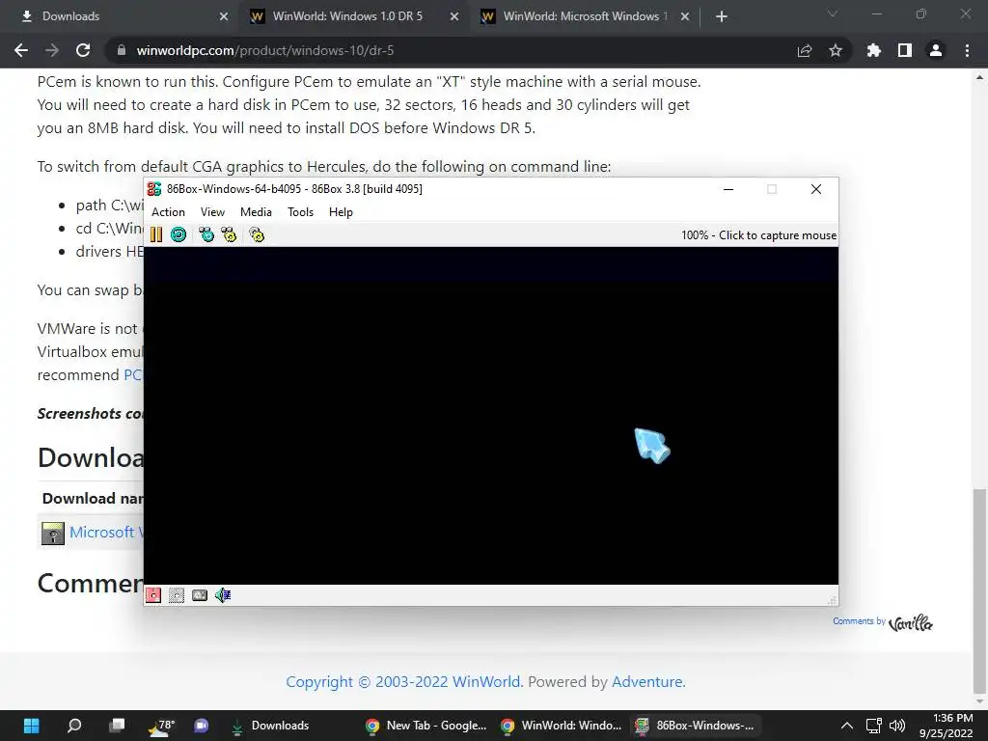
Task: Open the volume tray icon
Action: point(897,726)
